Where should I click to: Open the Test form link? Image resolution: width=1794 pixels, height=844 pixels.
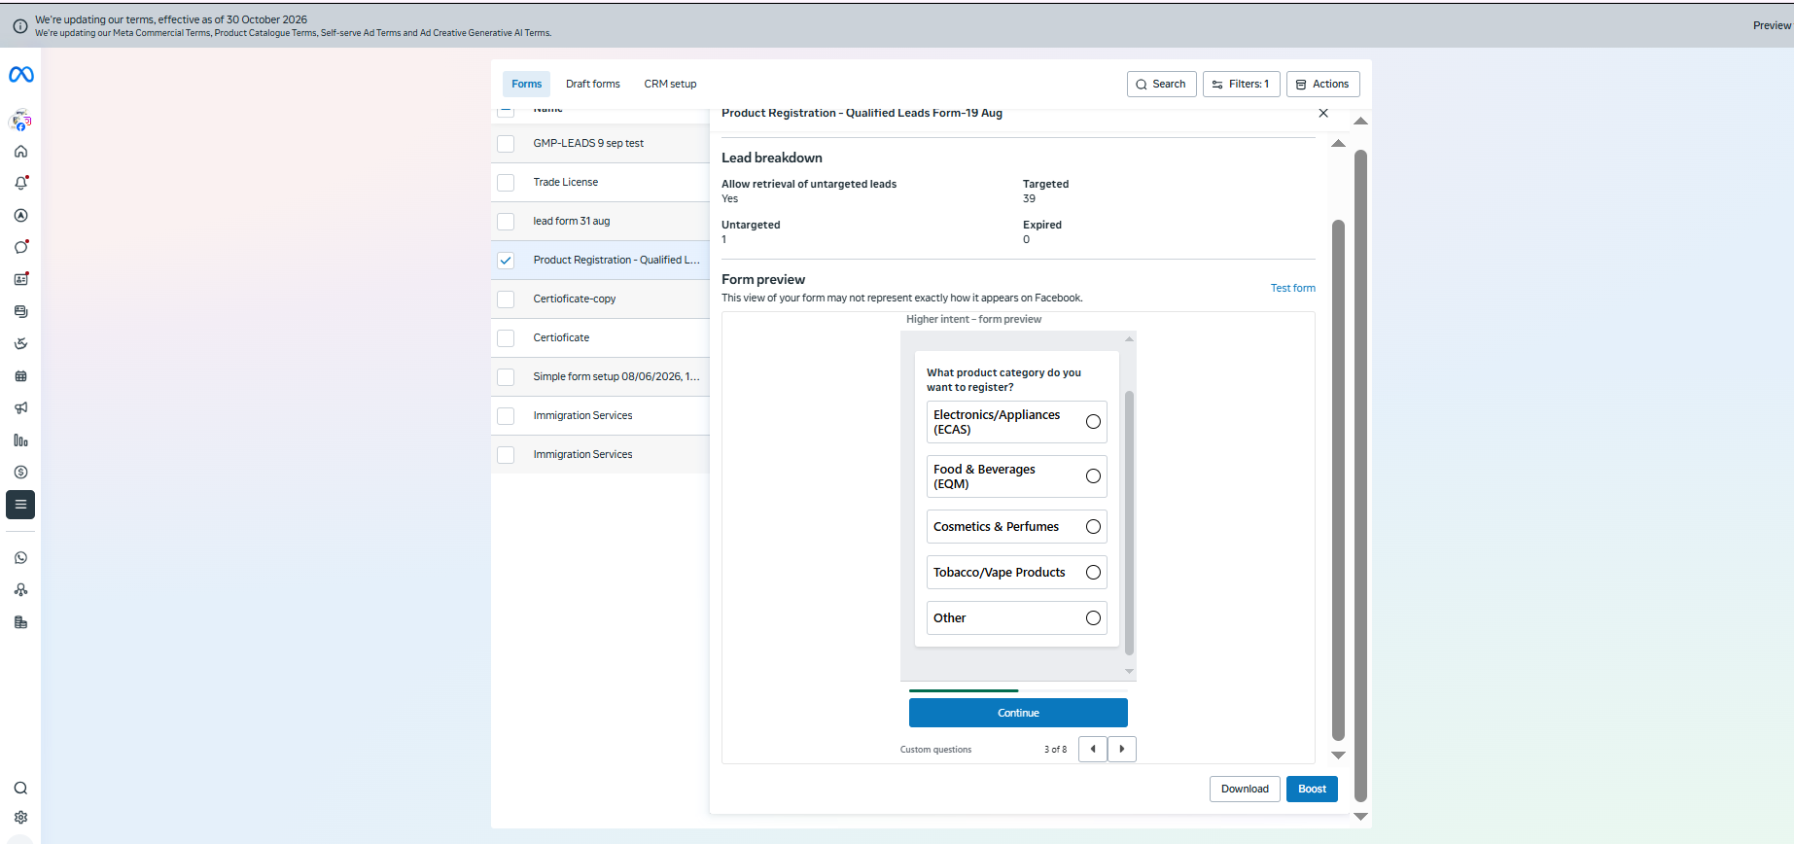[1292, 288]
